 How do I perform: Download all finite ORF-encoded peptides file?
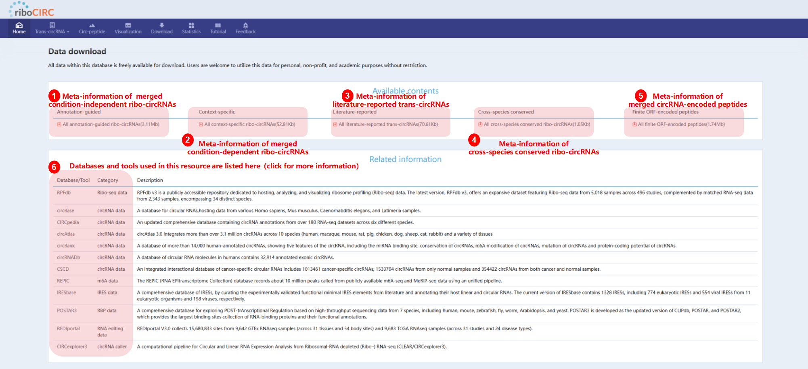[x=681, y=124]
